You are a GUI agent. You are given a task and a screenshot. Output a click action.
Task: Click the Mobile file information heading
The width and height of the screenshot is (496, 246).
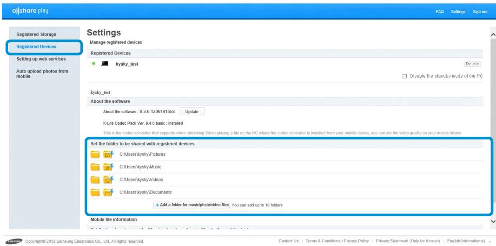point(113,219)
